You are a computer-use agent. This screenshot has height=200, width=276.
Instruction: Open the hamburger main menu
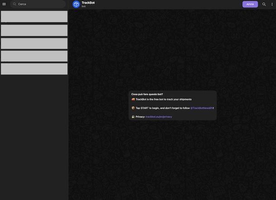(x=4, y=4)
